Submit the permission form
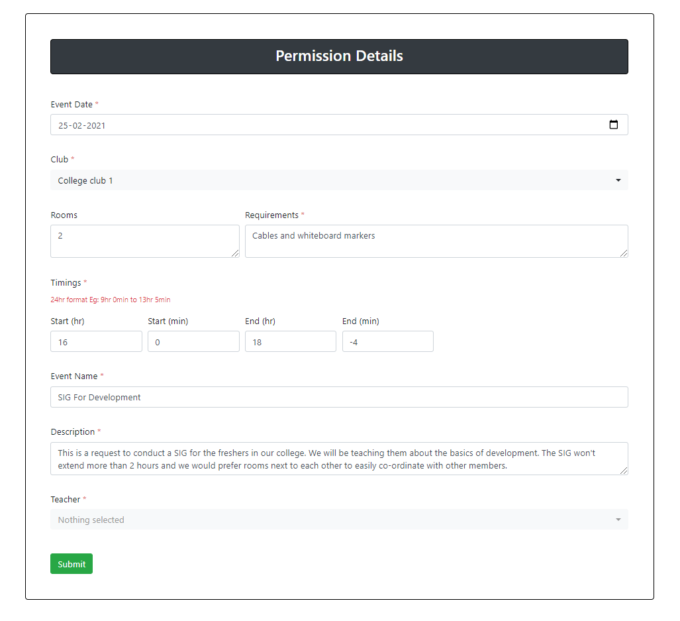680x621 pixels. [x=72, y=564]
